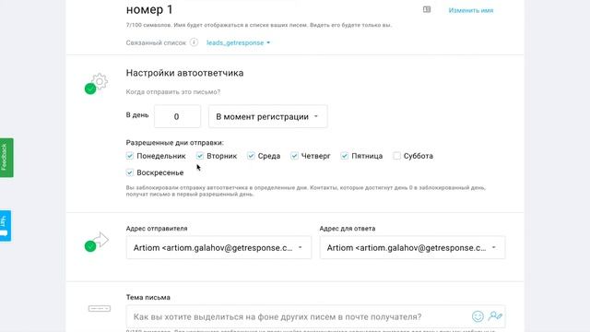
Task: Open the Feedback side tab
Action: [6, 158]
